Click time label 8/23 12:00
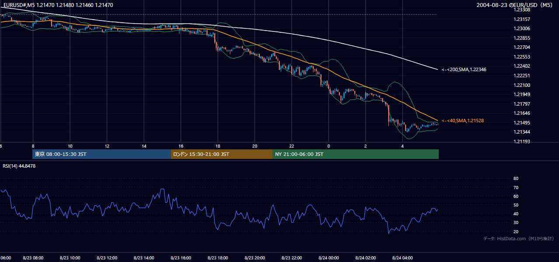This screenshot has width=559, height=262. click(107, 258)
